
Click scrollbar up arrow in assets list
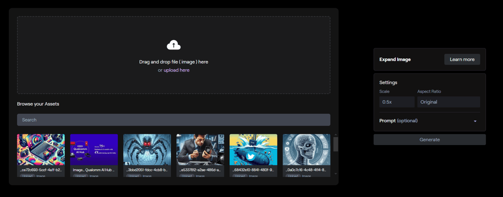click(x=336, y=135)
